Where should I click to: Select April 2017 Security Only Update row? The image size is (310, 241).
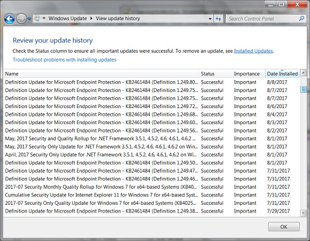(x=151, y=155)
